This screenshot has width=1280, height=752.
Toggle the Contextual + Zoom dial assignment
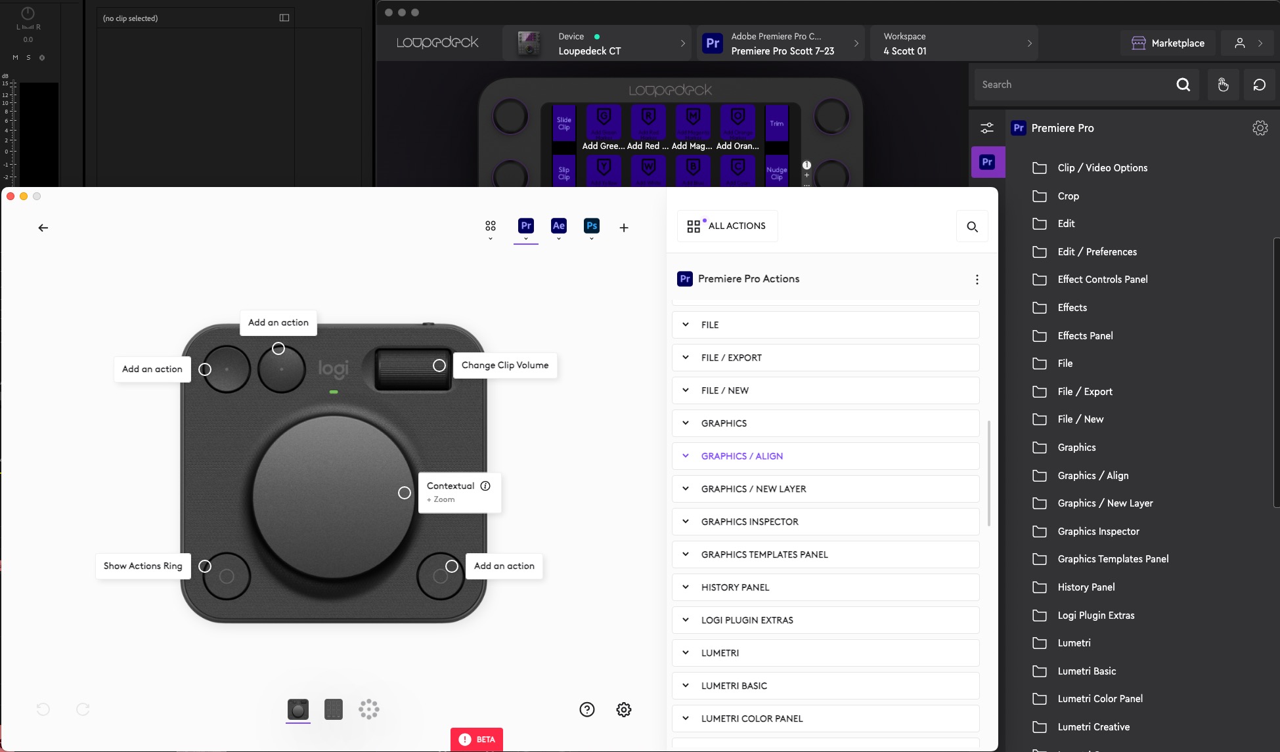click(404, 491)
